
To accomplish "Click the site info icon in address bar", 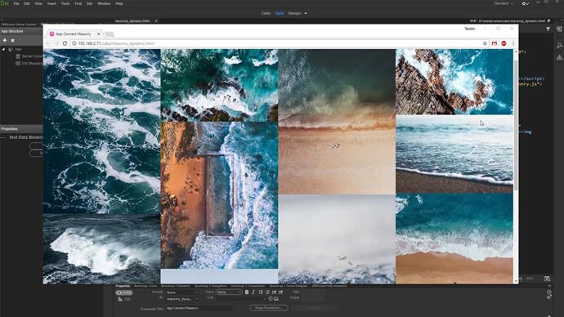I will click(x=74, y=43).
